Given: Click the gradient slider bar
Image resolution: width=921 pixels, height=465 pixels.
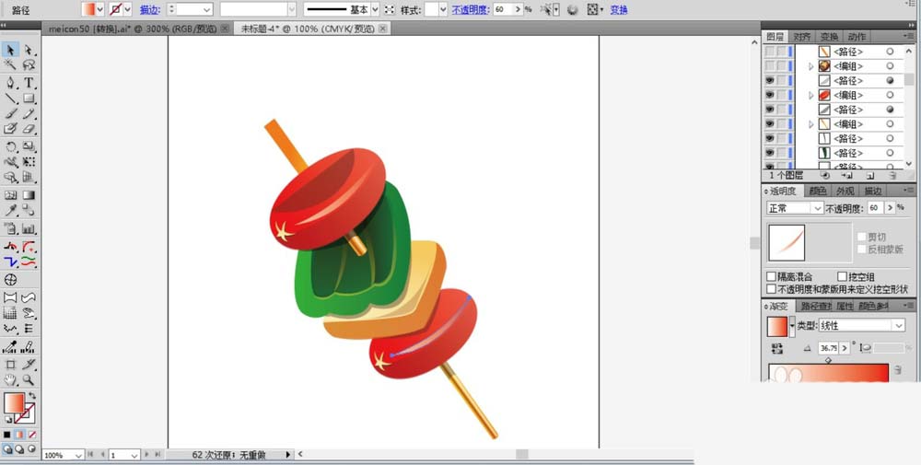Looking at the screenshot, I should [x=828, y=372].
